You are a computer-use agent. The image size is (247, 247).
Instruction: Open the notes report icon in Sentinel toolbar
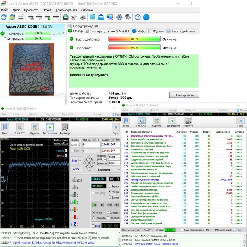click(x=92, y=17)
